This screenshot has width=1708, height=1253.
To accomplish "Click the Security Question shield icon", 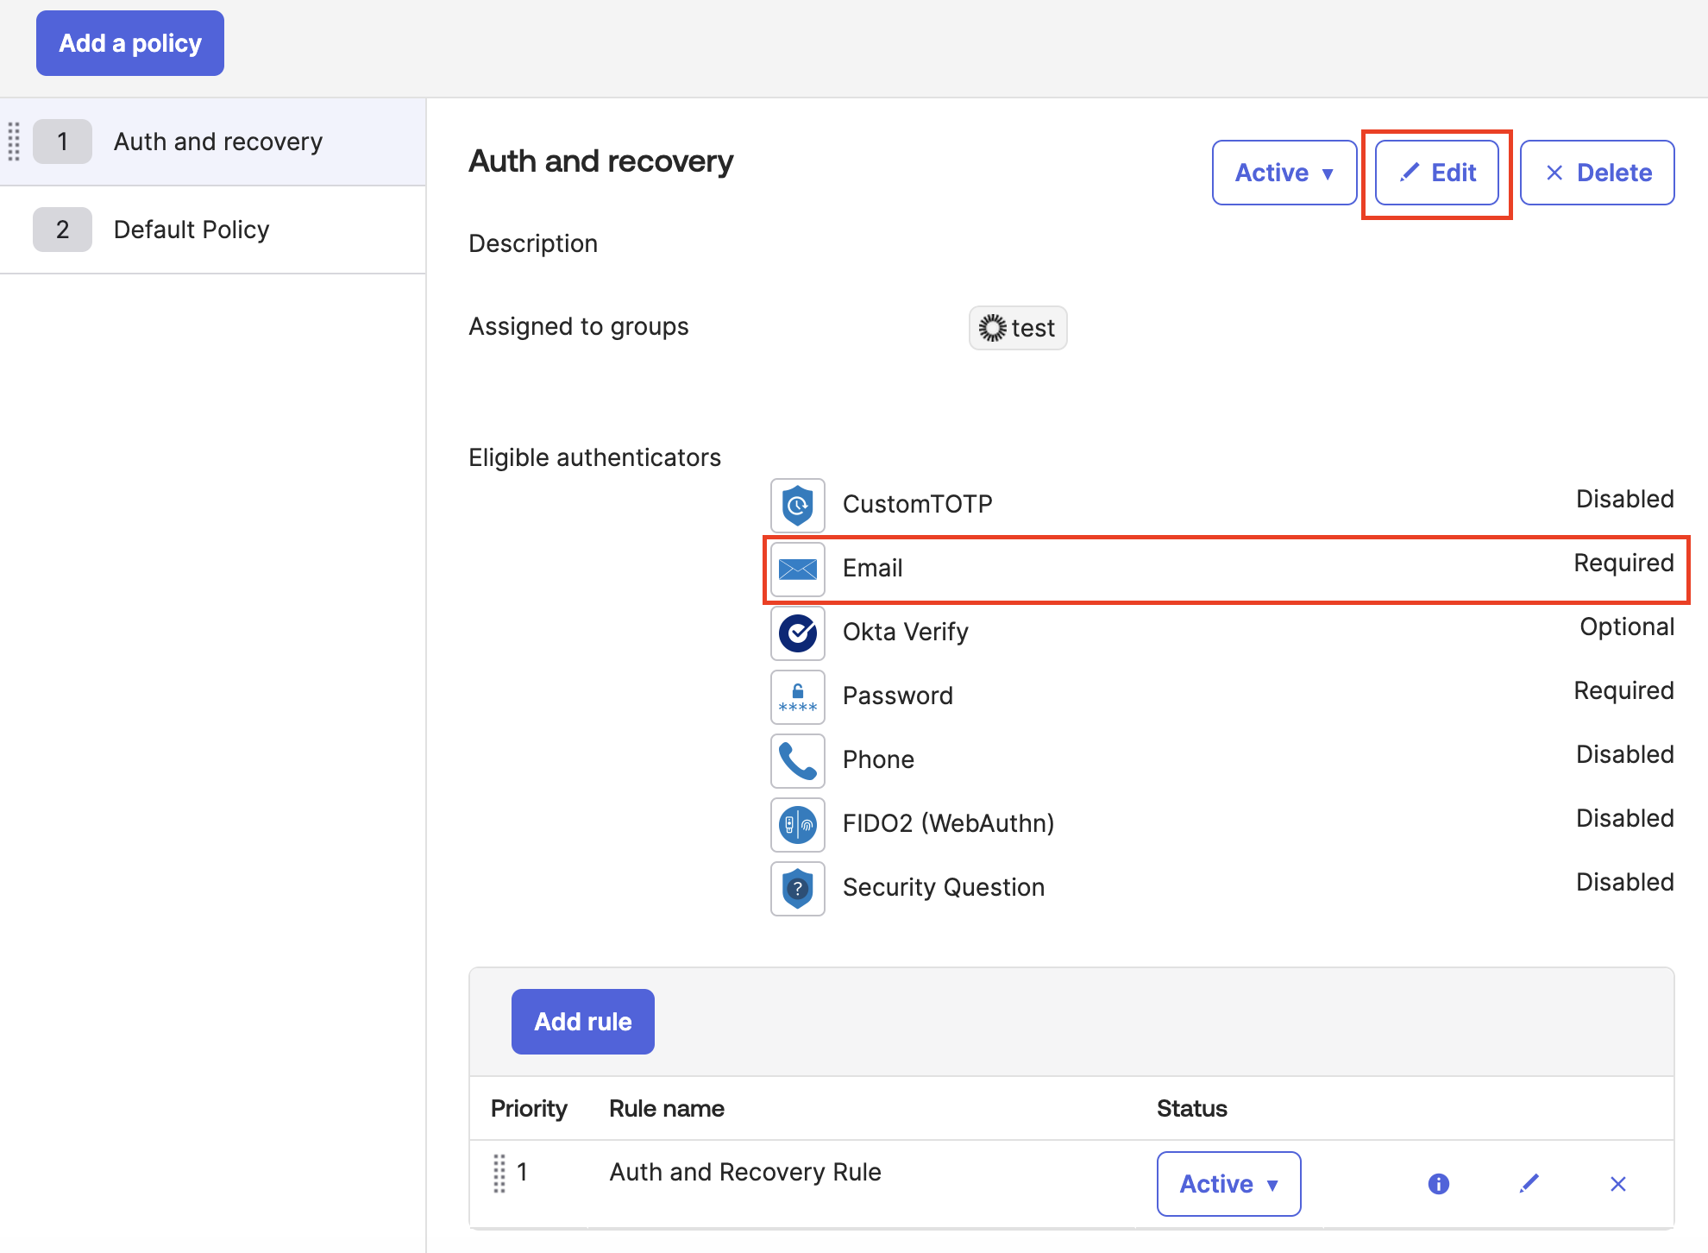I will 797,888.
